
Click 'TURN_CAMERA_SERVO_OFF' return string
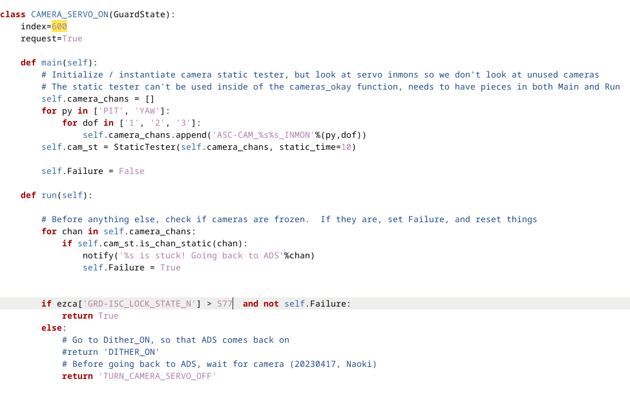[157, 376]
